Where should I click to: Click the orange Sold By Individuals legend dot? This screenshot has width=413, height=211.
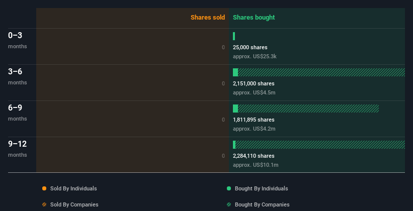coord(44,188)
